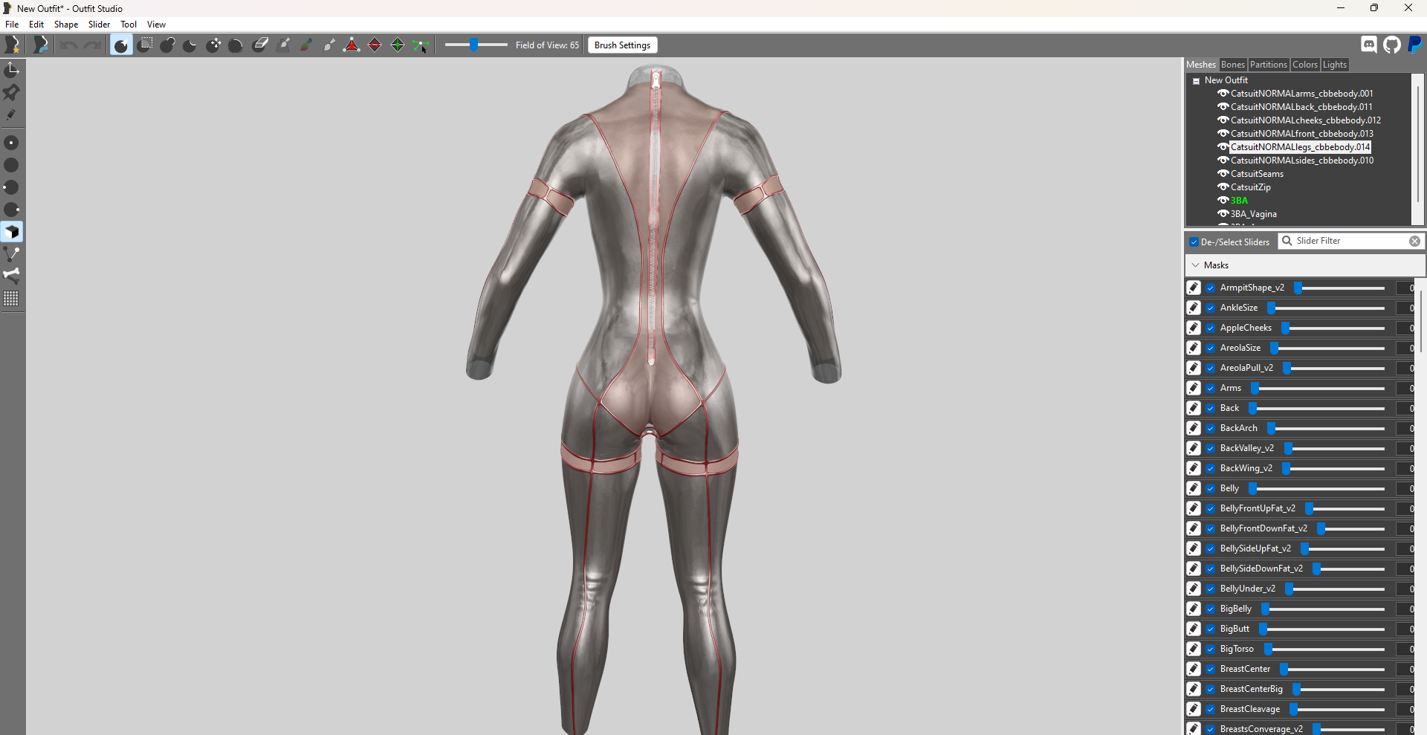Collapse the Masks section chevron
The height and width of the screenshot is (735, 1427).
coord(1195,265)
